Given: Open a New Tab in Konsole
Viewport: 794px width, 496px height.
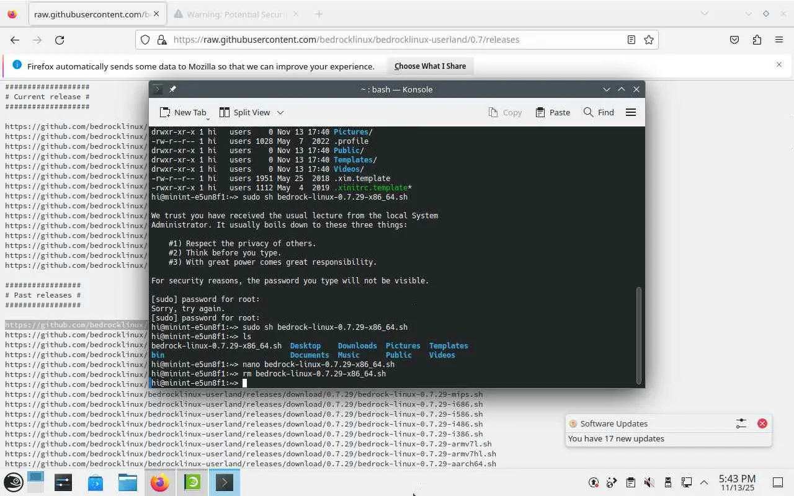Looking at the screenshot, I should click(183, 112).
